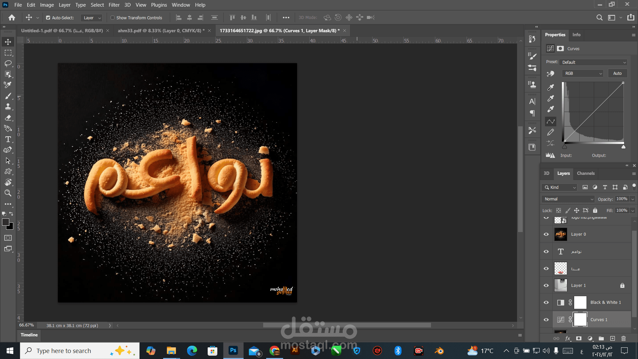The width and height of the screenshot is (638, 359).
Task: Open the Filter menu
Action: 114,5
